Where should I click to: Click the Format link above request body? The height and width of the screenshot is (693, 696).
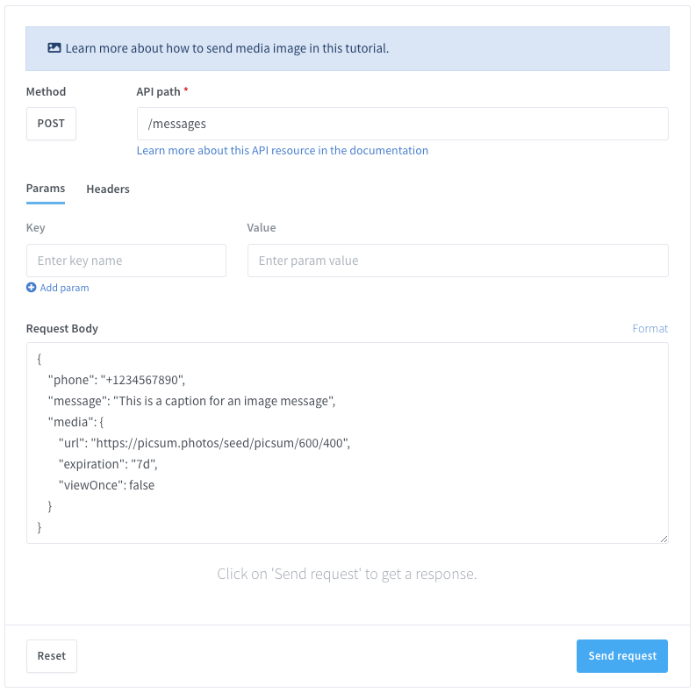coord(649,329)
